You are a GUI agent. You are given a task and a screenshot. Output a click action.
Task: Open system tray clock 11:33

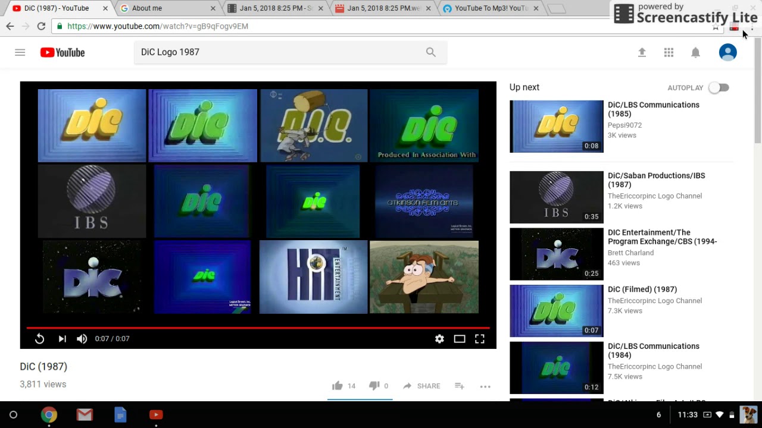(688, 415)
